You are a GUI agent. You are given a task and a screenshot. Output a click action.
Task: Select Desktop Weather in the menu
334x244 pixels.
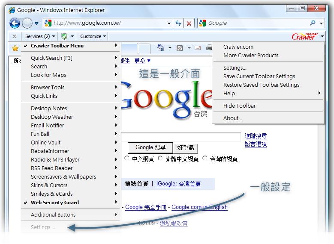pos(71,117)
